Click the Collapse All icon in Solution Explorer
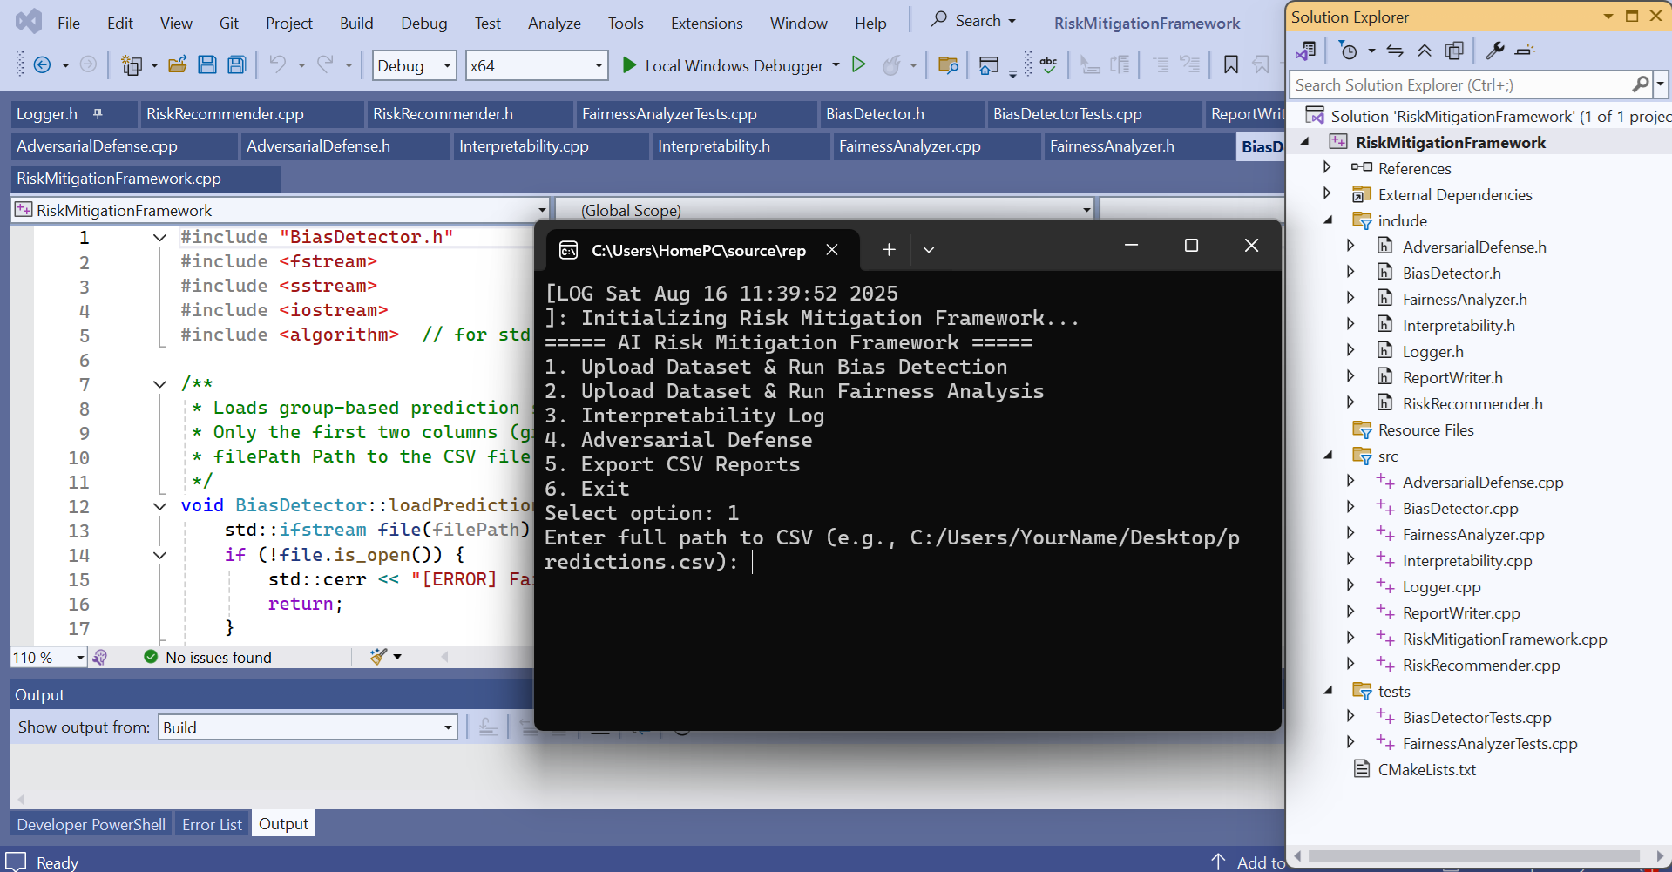 [1425, 51]
